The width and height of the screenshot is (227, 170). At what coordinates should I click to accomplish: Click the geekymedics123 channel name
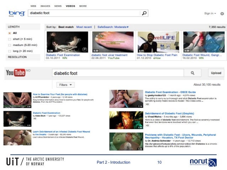tap(157, 95)
